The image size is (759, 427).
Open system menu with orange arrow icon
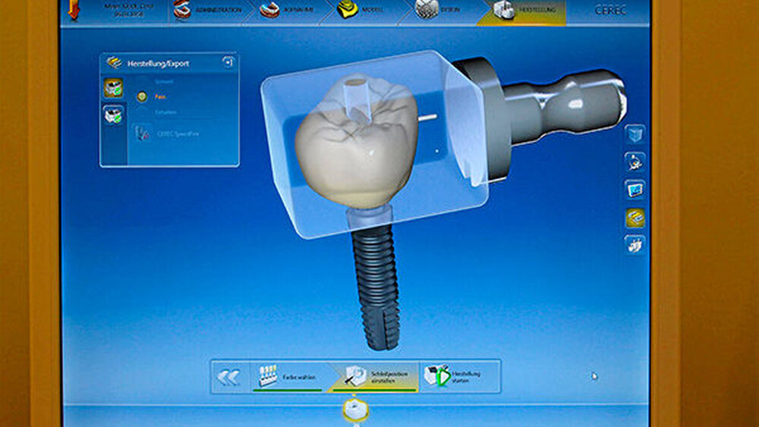[x=74, y=9]
